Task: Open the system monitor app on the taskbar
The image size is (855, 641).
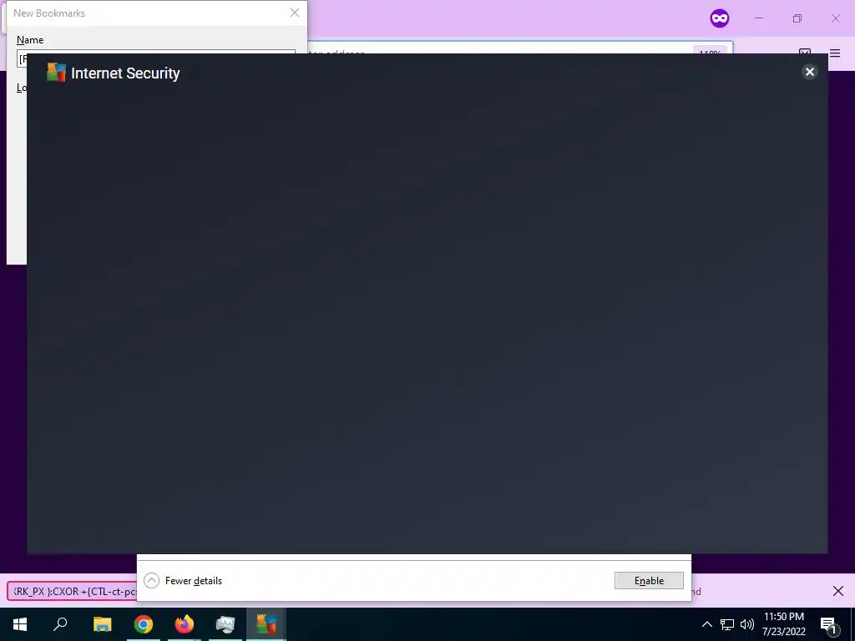Action: [x=225, y=624]
